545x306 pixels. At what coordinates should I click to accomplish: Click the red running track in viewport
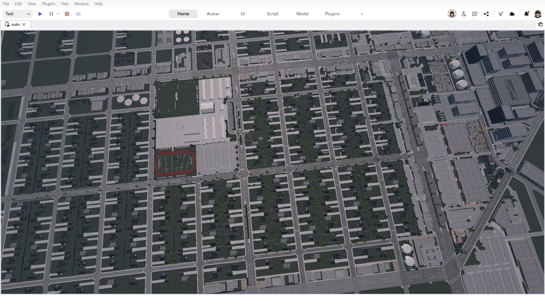point(175,163)
